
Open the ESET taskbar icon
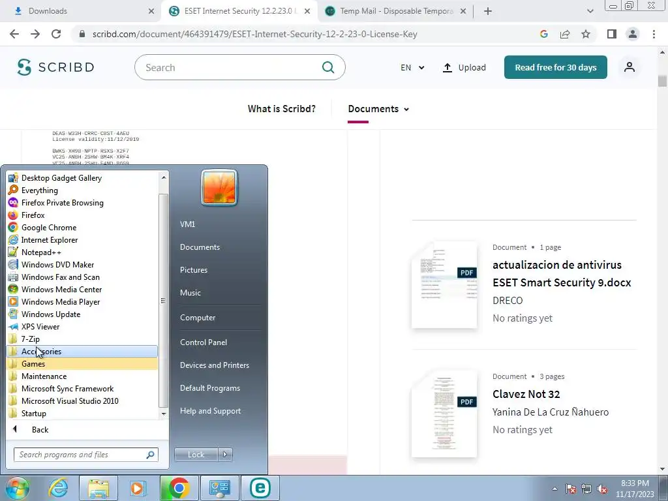click(x=260, y=488)
